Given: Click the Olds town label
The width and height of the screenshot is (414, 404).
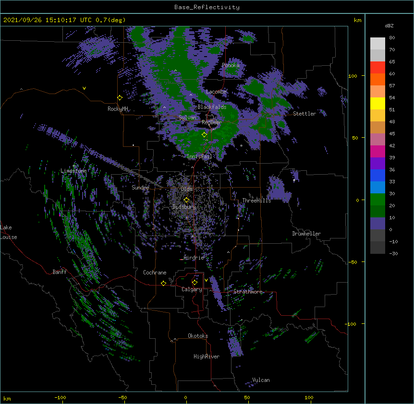Looking at the screenshot, I should (186, 189).
